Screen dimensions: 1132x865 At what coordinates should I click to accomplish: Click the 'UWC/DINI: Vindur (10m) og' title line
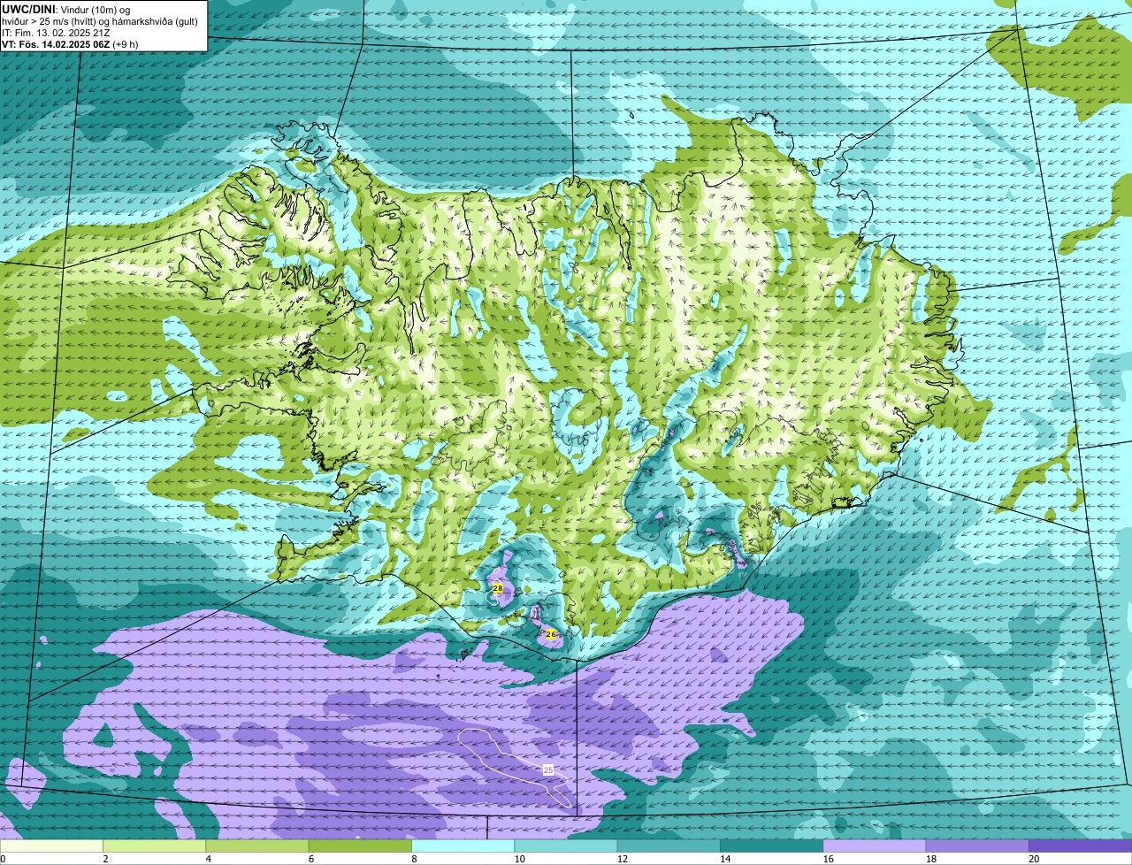[x=66, y=8]
